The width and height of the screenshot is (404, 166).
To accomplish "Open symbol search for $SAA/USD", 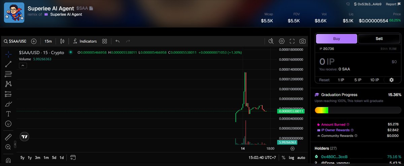I will 15,41.
